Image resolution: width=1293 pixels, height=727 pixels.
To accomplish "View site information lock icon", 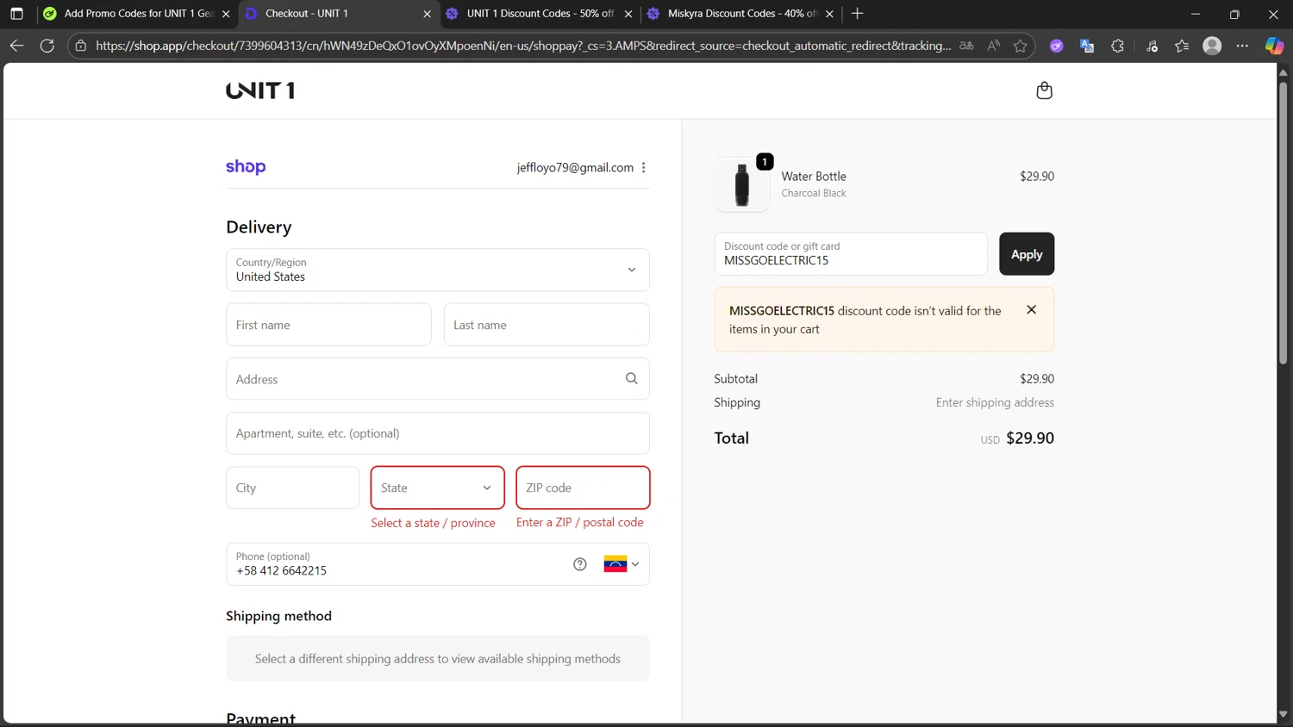I will (81, 46).
